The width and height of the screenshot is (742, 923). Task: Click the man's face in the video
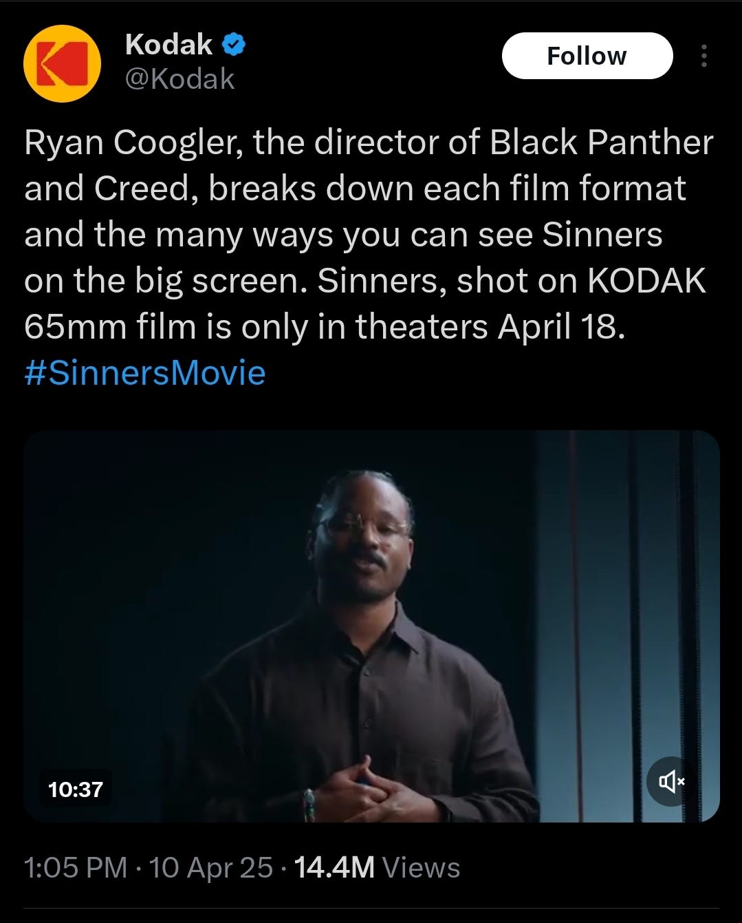[363, 537]
